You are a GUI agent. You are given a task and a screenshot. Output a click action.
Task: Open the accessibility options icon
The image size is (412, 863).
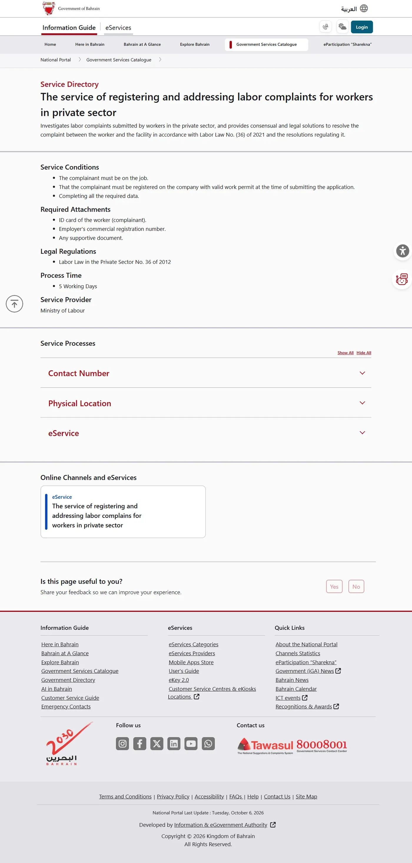click(x=402, y=251)
